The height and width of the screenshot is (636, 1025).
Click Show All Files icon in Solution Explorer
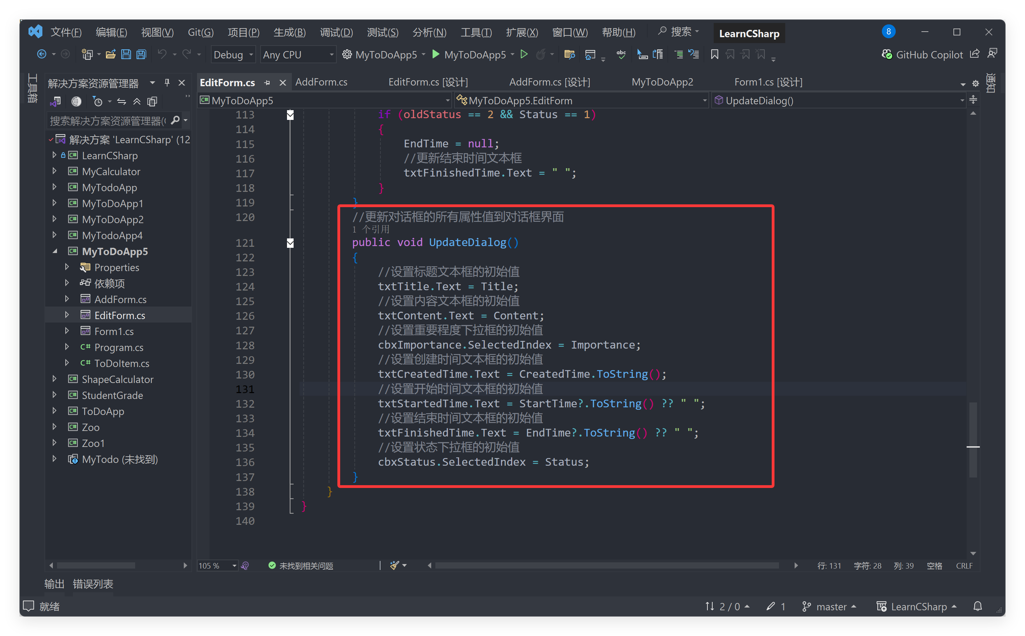coord(152,101)
